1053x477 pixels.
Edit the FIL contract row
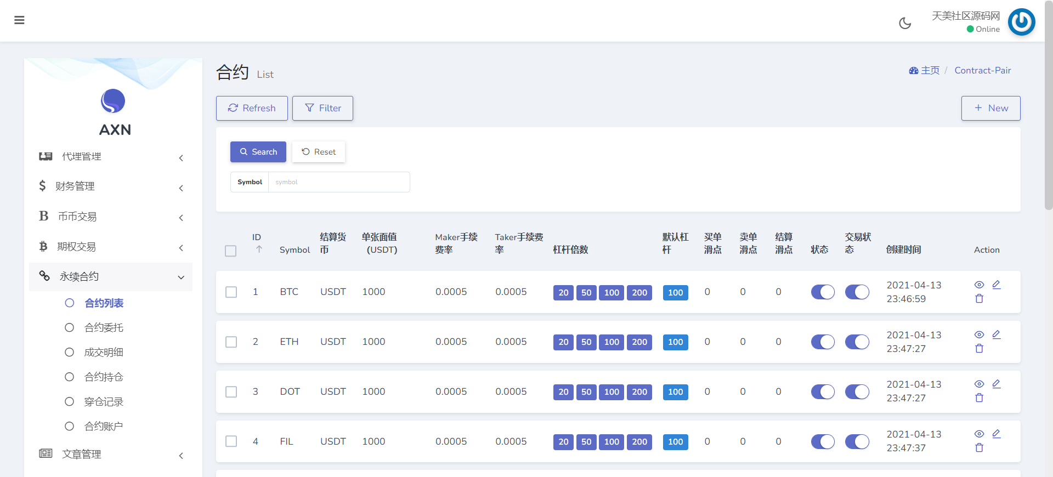click(997, 434)
